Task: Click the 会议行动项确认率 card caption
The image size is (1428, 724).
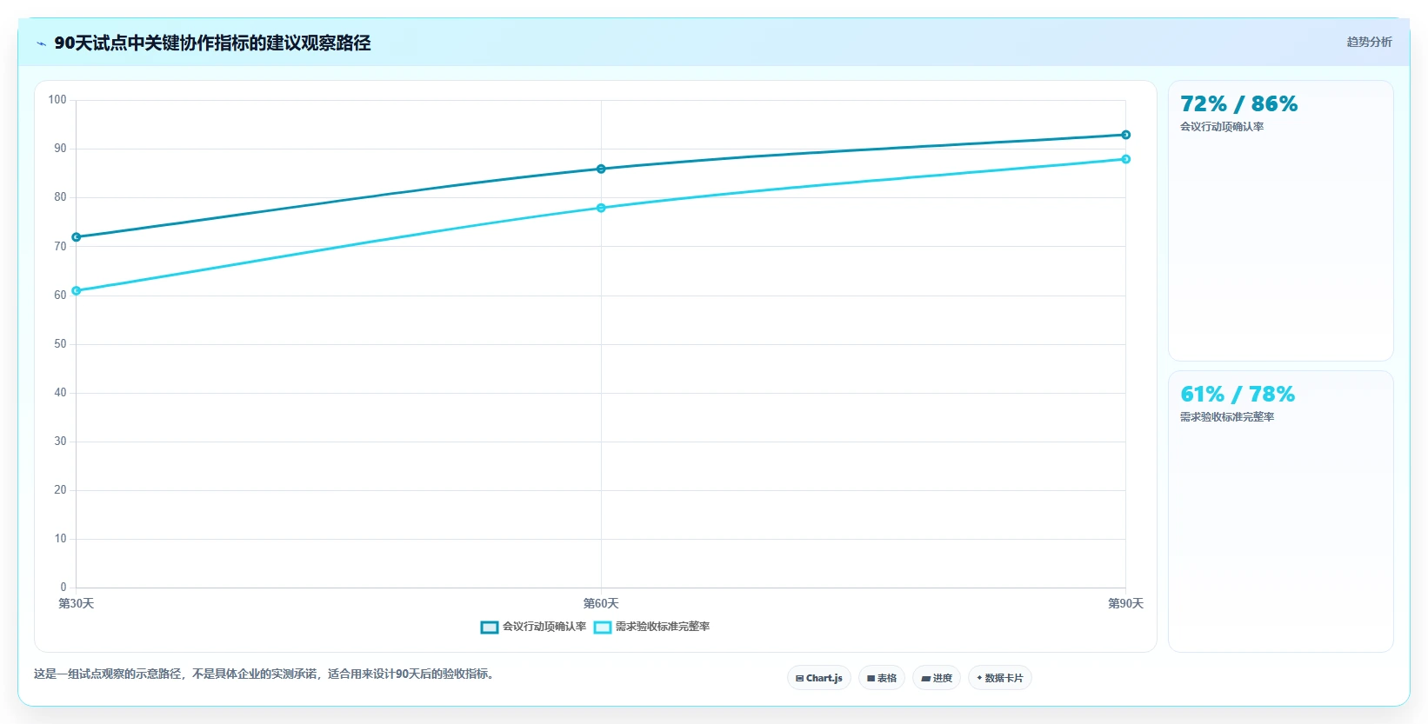Action: (1222, 127)
